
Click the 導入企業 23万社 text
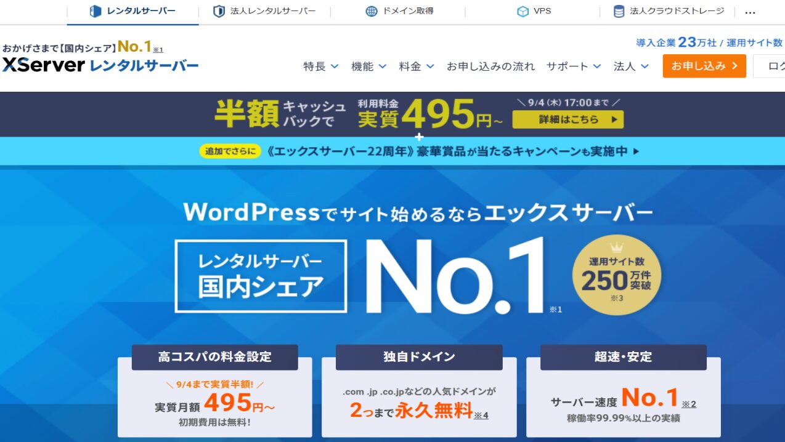676,42
